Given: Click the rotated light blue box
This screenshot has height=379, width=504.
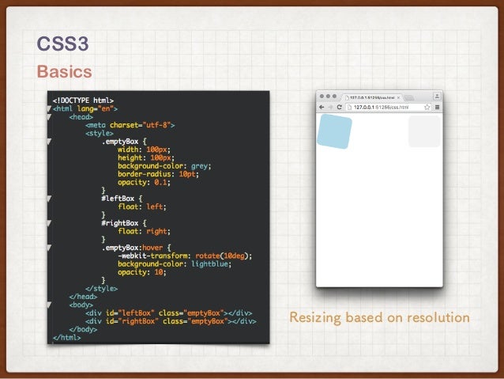Looking at the screenshot, I should coord(335,131).
